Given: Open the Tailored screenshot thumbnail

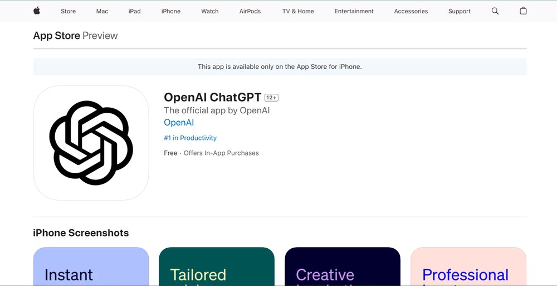Looking at the screenshot, I should [x=217, y=267].
